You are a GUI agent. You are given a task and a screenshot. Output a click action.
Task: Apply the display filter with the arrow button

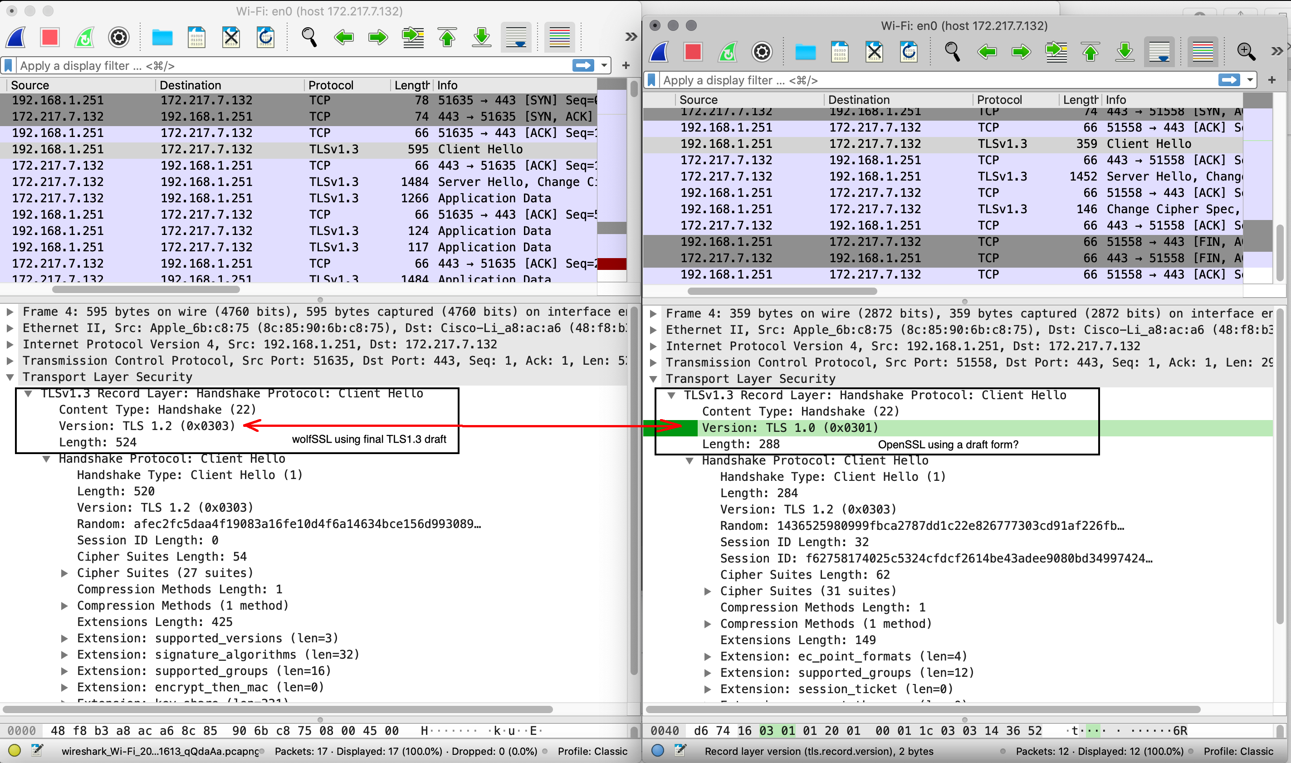(583, 65)
